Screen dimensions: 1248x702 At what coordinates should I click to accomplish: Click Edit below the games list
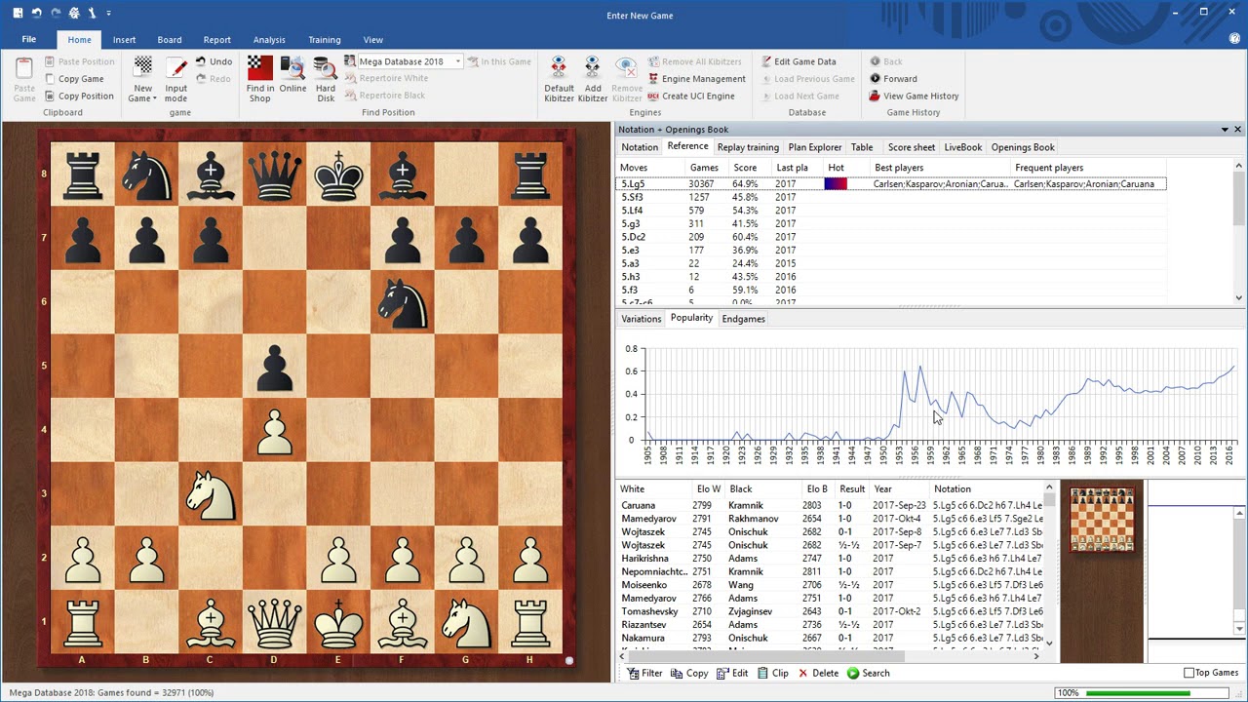[x=732, y=673]
